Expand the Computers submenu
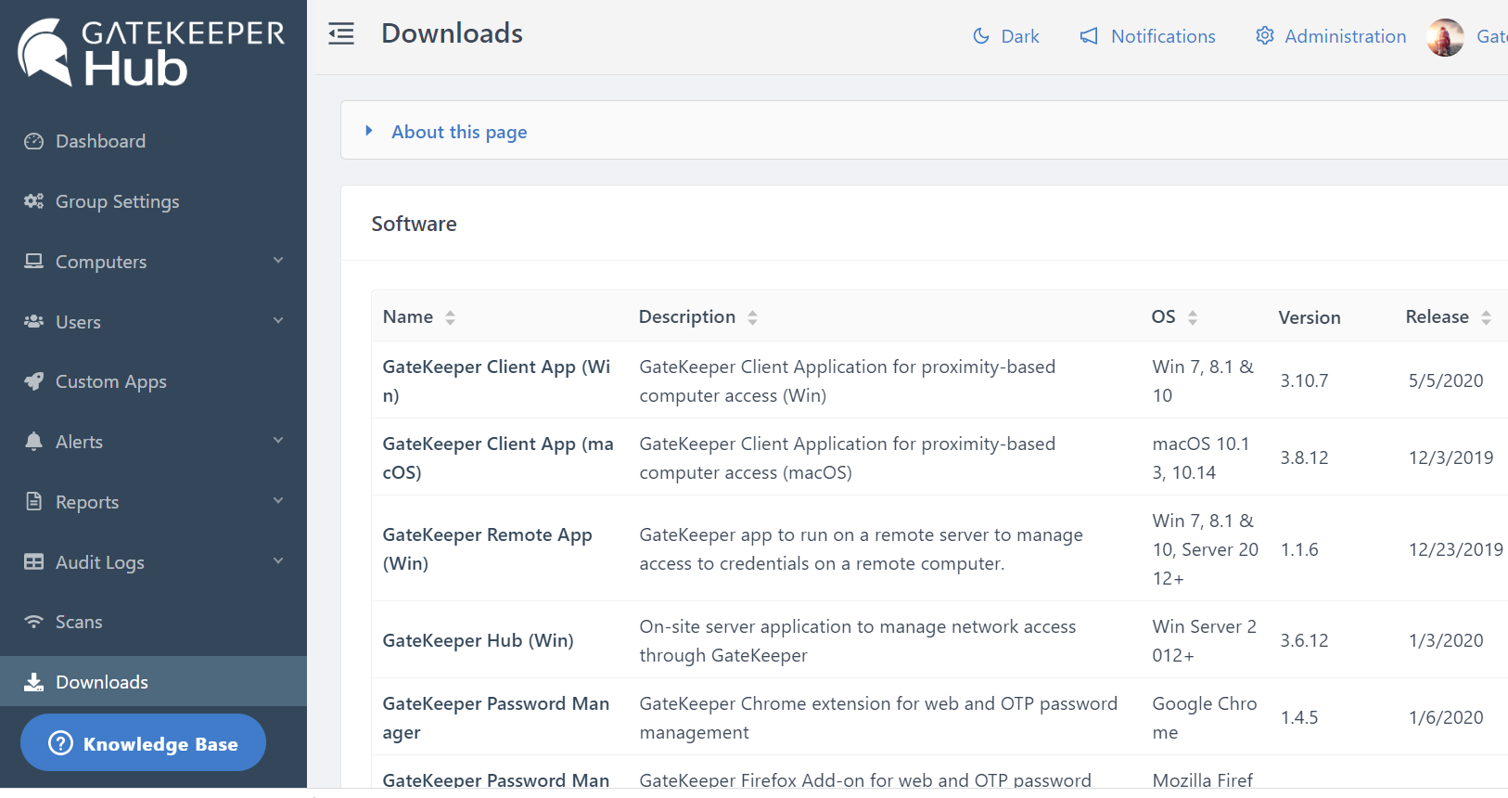The image size is (1508, 798). click(277, 261)
